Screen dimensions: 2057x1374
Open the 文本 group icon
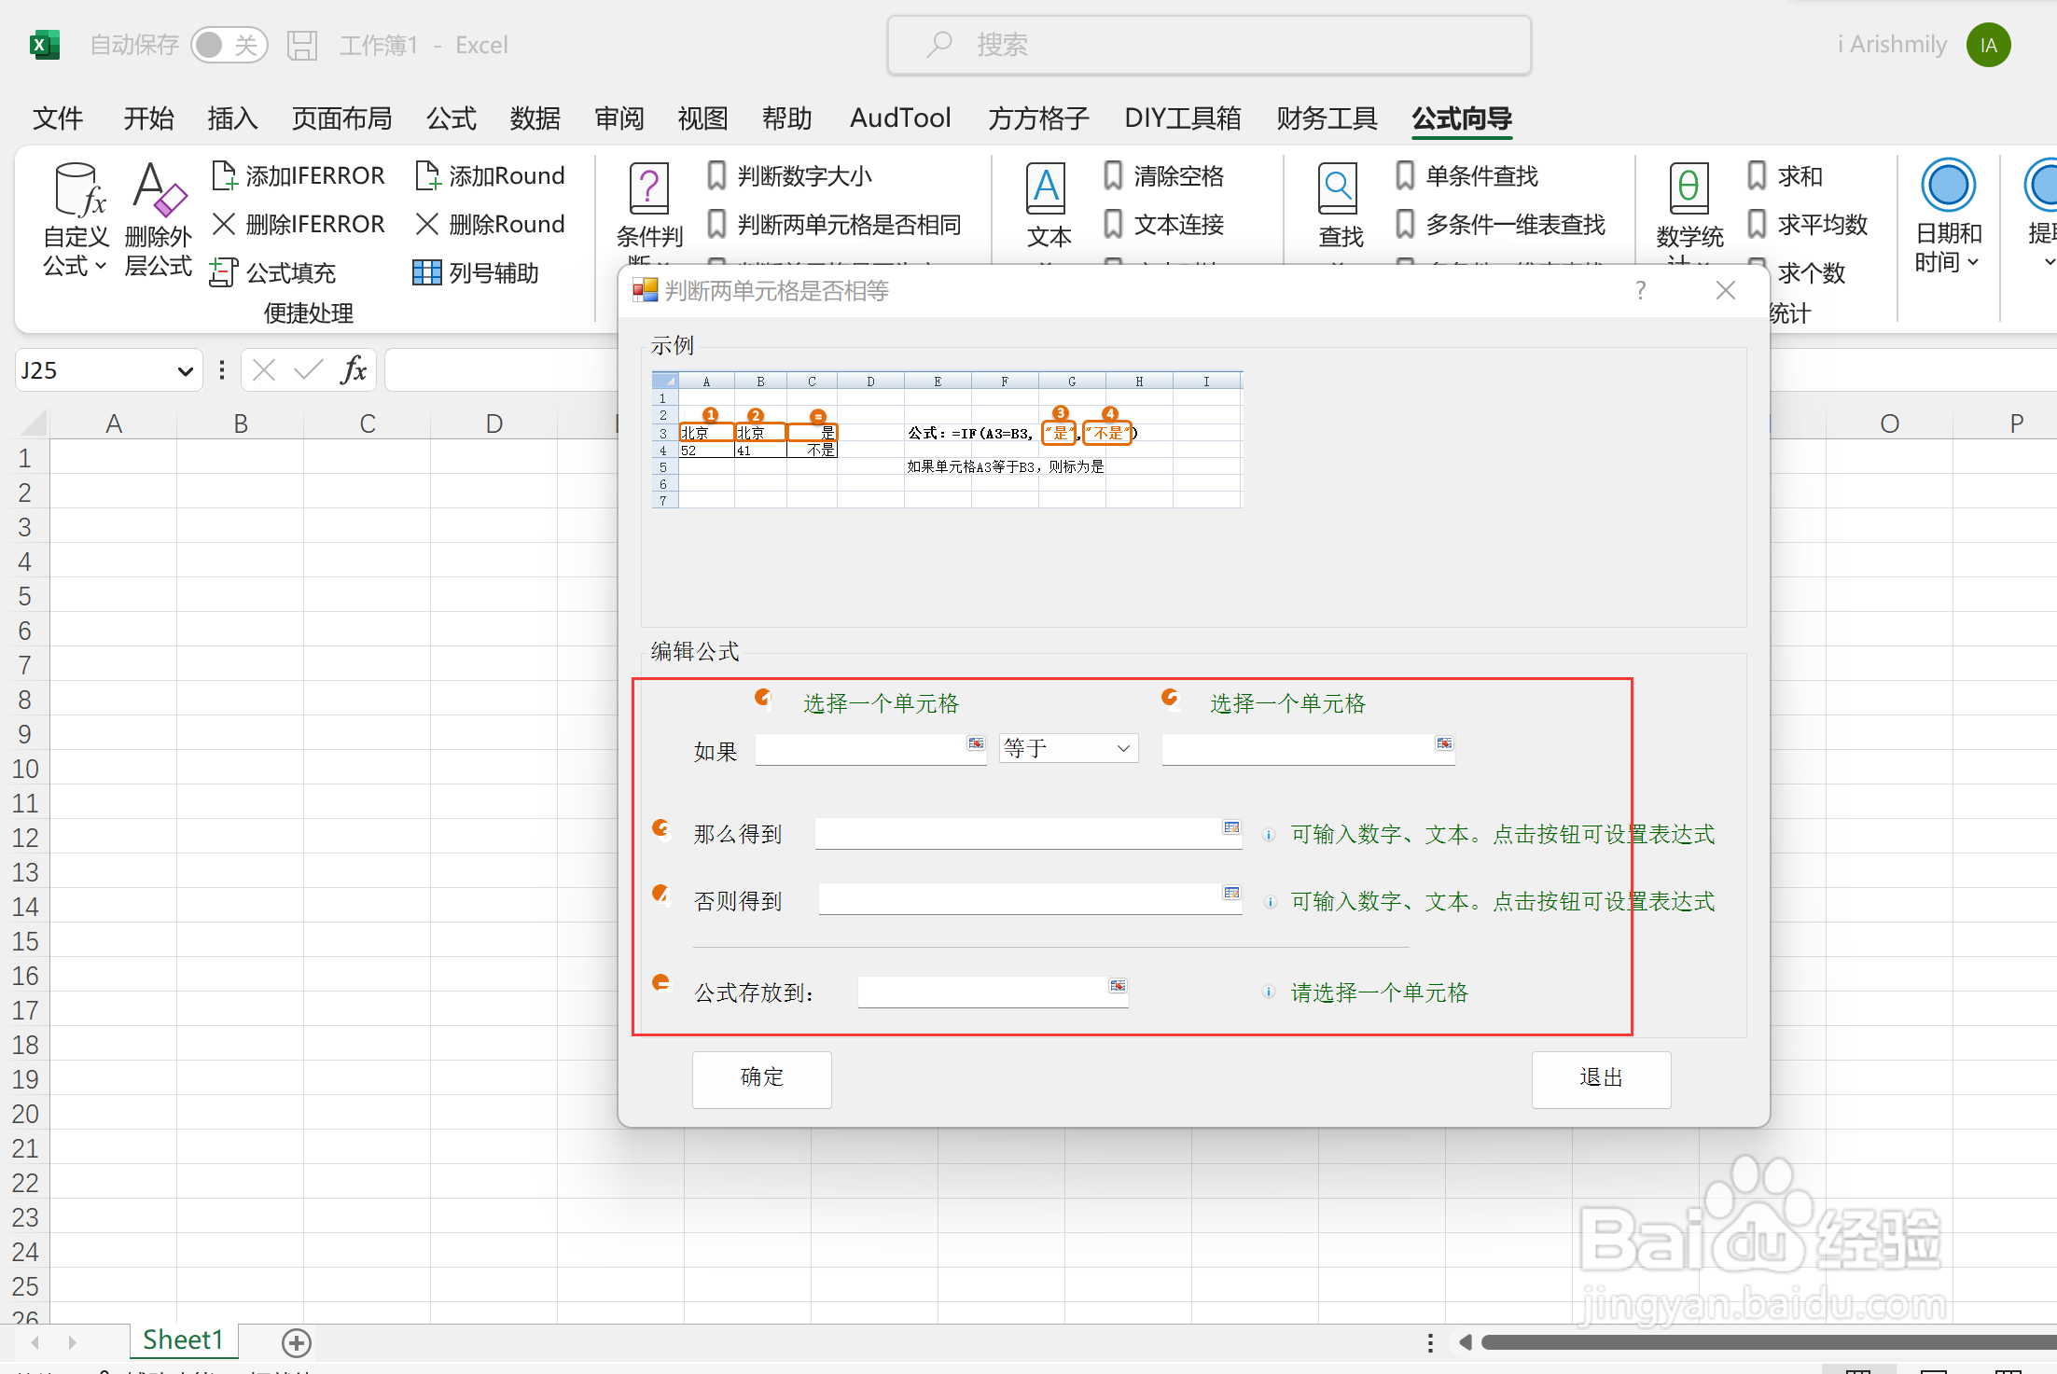[1047, 188]
